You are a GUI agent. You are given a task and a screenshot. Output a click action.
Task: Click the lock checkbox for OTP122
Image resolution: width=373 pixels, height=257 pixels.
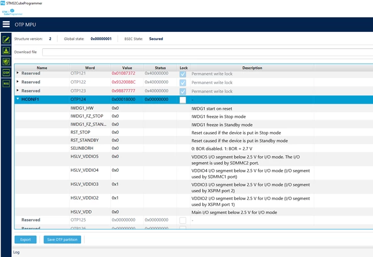click(183, 83)
